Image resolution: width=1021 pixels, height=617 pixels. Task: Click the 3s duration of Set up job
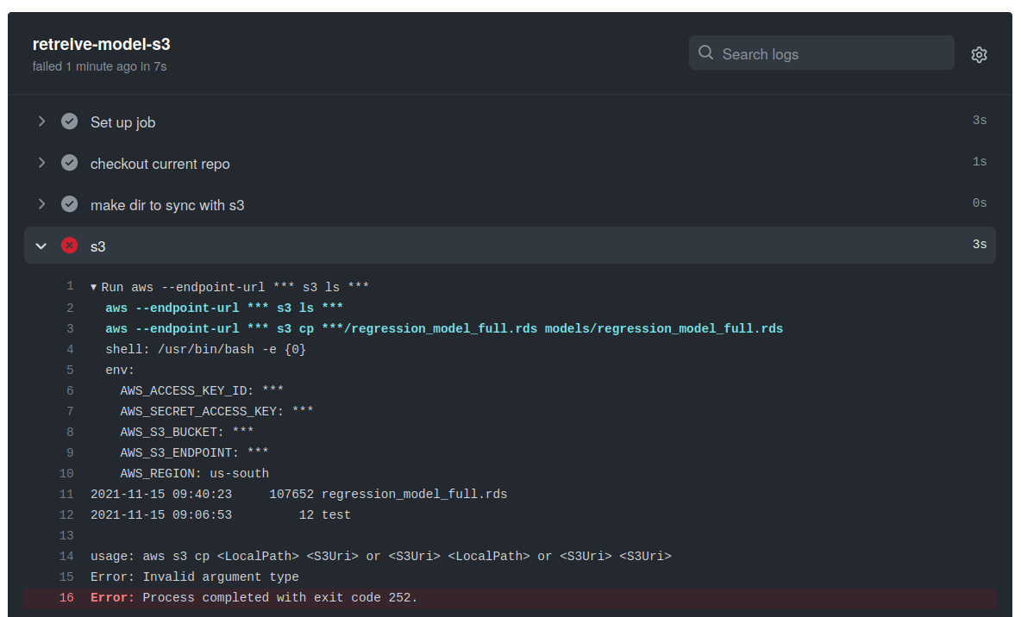coord(980,121)
